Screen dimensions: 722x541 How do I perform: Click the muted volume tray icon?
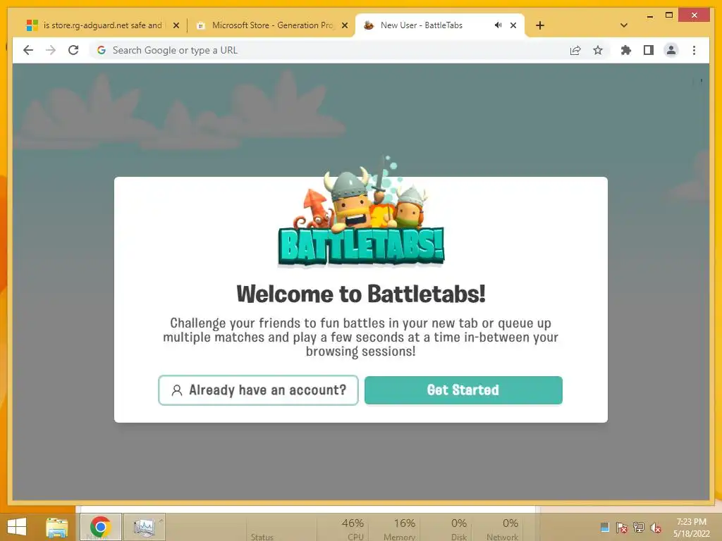(656, 528)
